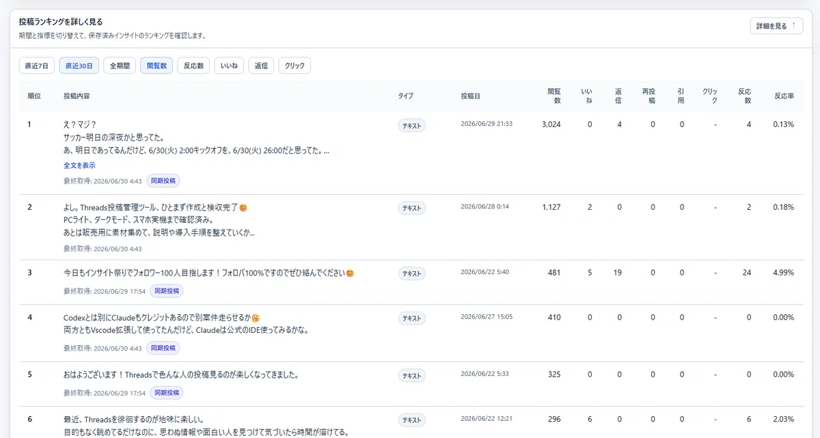Click post text starting え？マジ？
Image resolution: width=820 pixels, height=438 pixels.
tap(197, 138)
